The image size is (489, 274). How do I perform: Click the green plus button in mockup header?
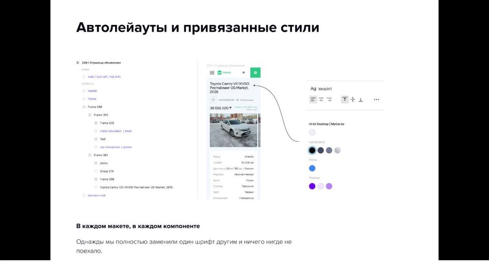[255, 73]
